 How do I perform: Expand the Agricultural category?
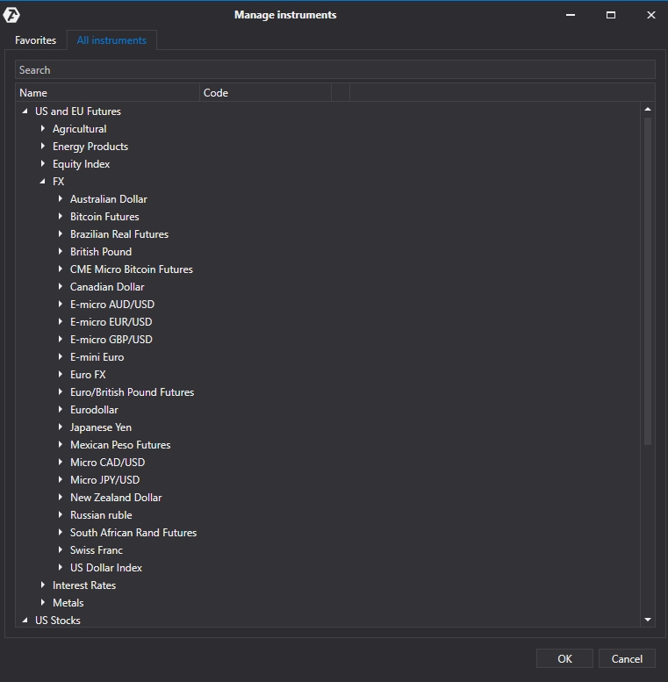43,129
